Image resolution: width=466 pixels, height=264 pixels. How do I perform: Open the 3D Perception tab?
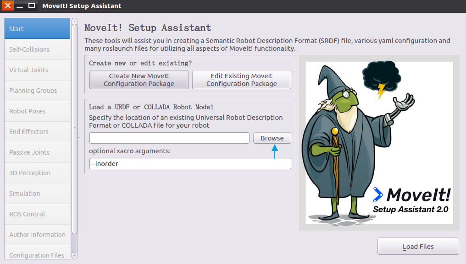pos(37,173)
